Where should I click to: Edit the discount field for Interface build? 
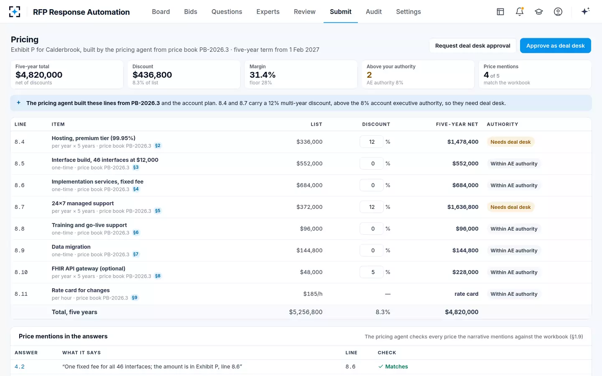click(x=372, y=163)
